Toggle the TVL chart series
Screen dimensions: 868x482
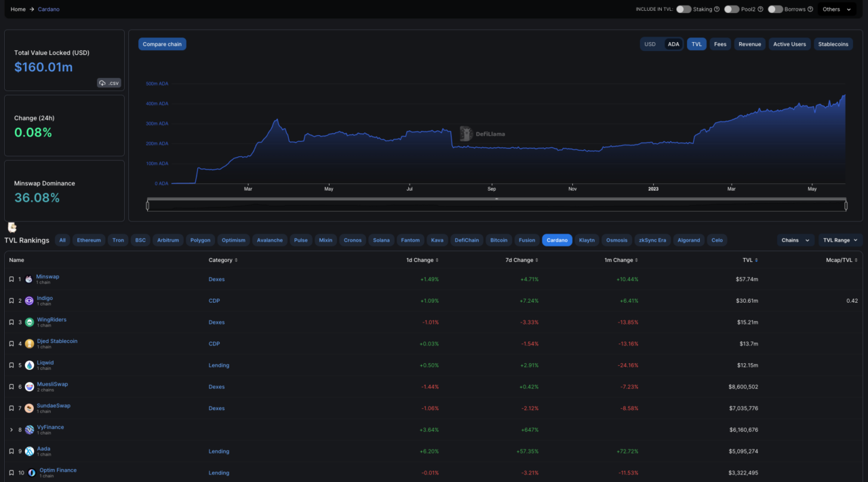pos(696,44)
